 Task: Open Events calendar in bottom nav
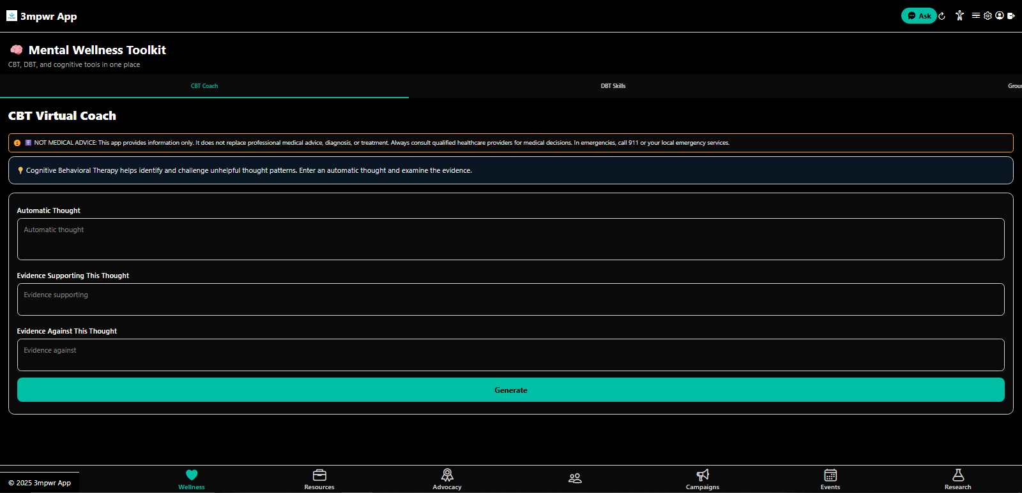(830, 479)
